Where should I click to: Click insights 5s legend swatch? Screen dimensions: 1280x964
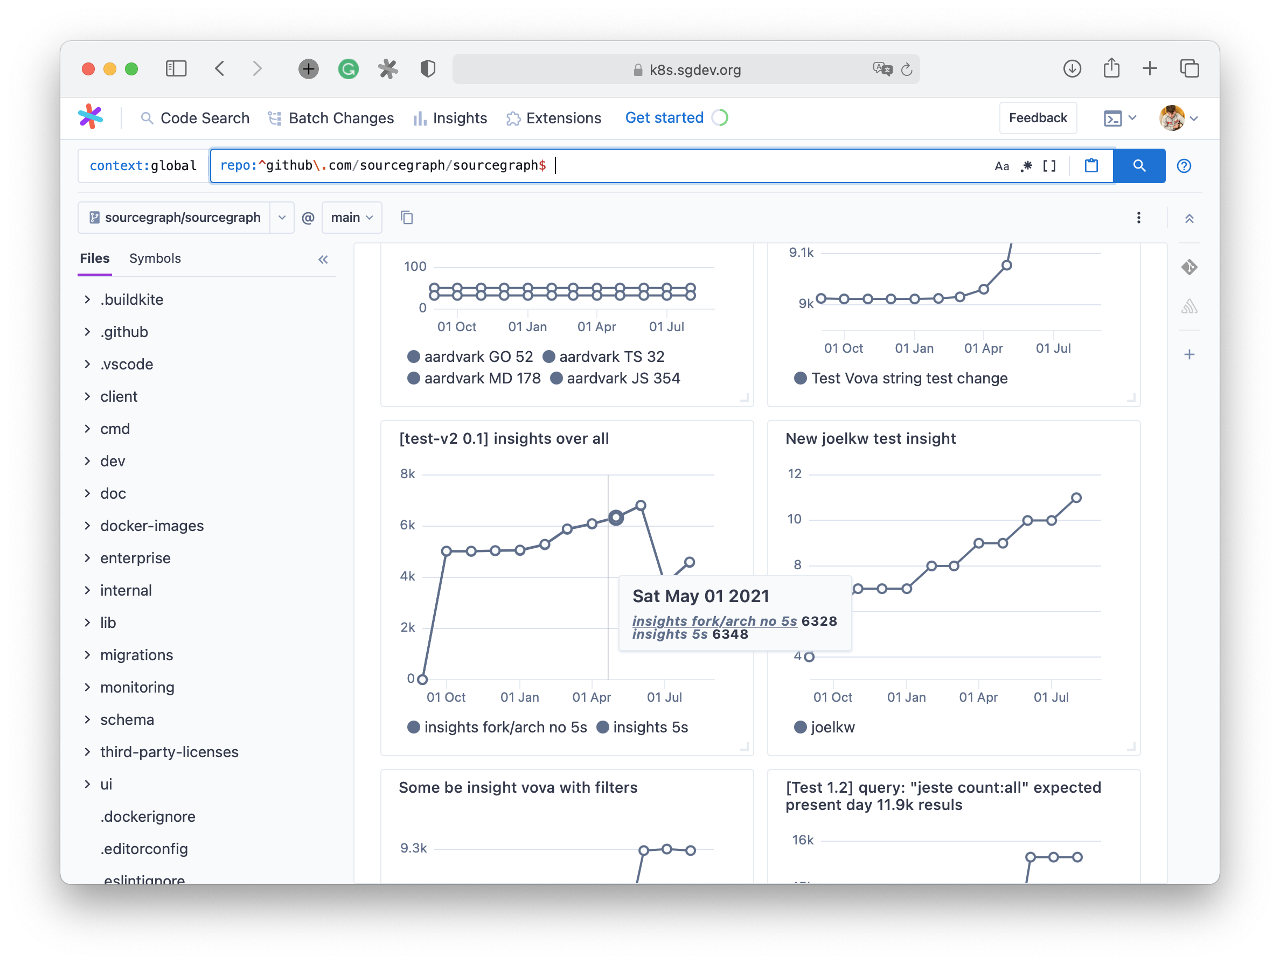pos(602,728)
